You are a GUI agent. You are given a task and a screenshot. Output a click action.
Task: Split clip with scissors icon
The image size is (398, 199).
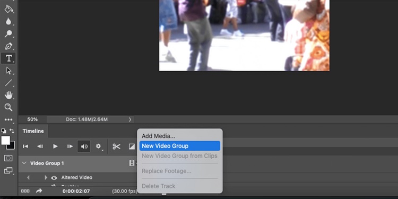(x=117, y=146)
